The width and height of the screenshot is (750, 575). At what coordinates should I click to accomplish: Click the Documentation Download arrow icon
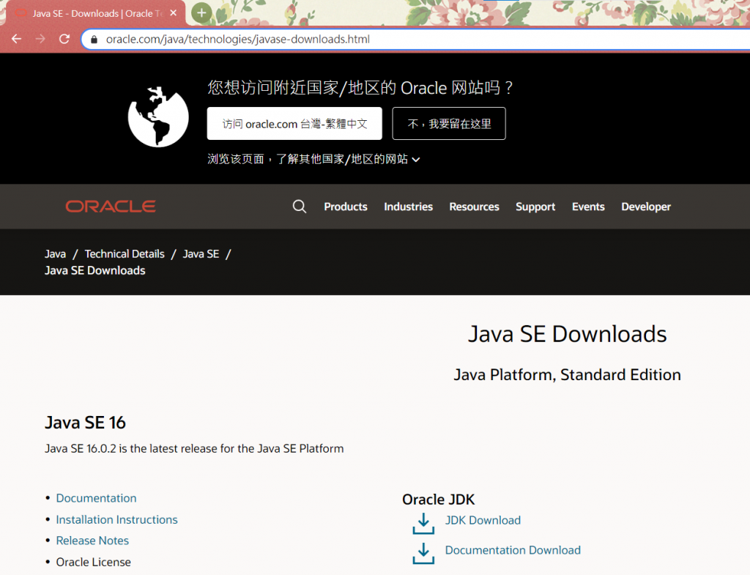point(423,553)
